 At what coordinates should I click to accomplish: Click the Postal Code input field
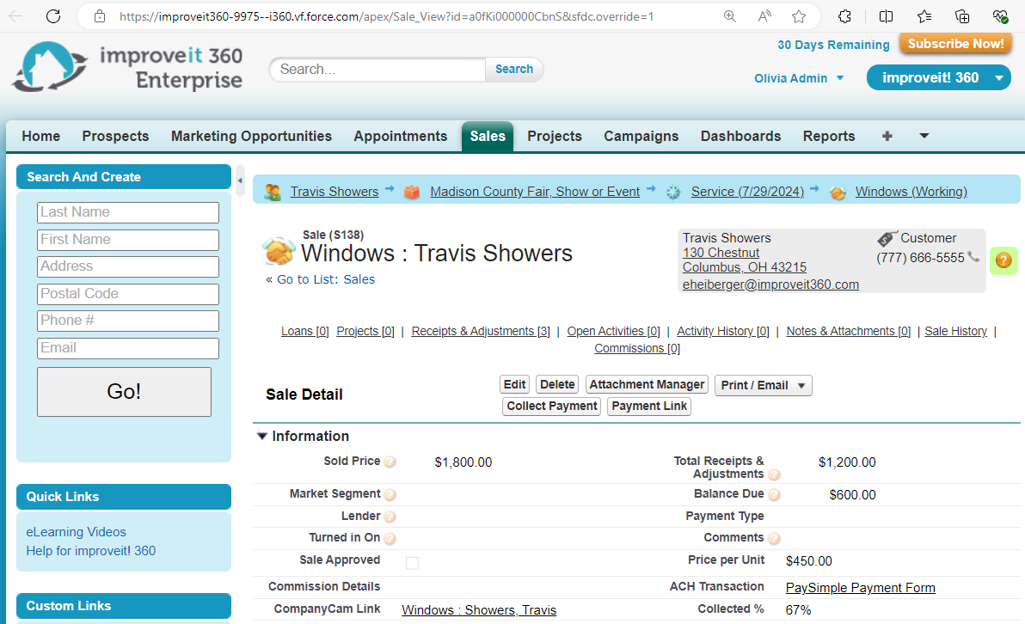(128, 294)
